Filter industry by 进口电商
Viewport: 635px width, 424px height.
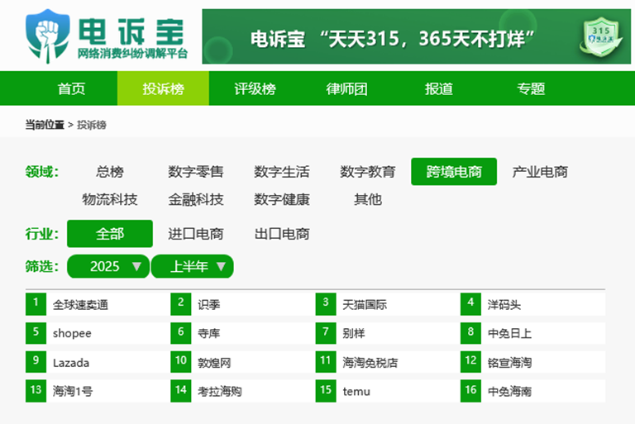click(196, 234)
